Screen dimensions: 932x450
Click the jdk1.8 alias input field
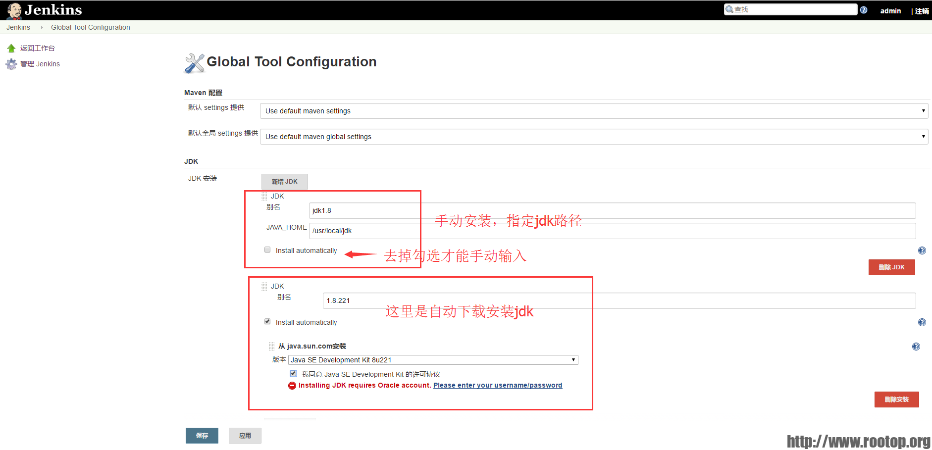pyautogui.click(x=613, y=210)
